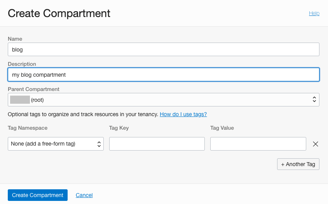Add another tag row
This screenshot has width=328, height=204.
click(x=298, y=164)
